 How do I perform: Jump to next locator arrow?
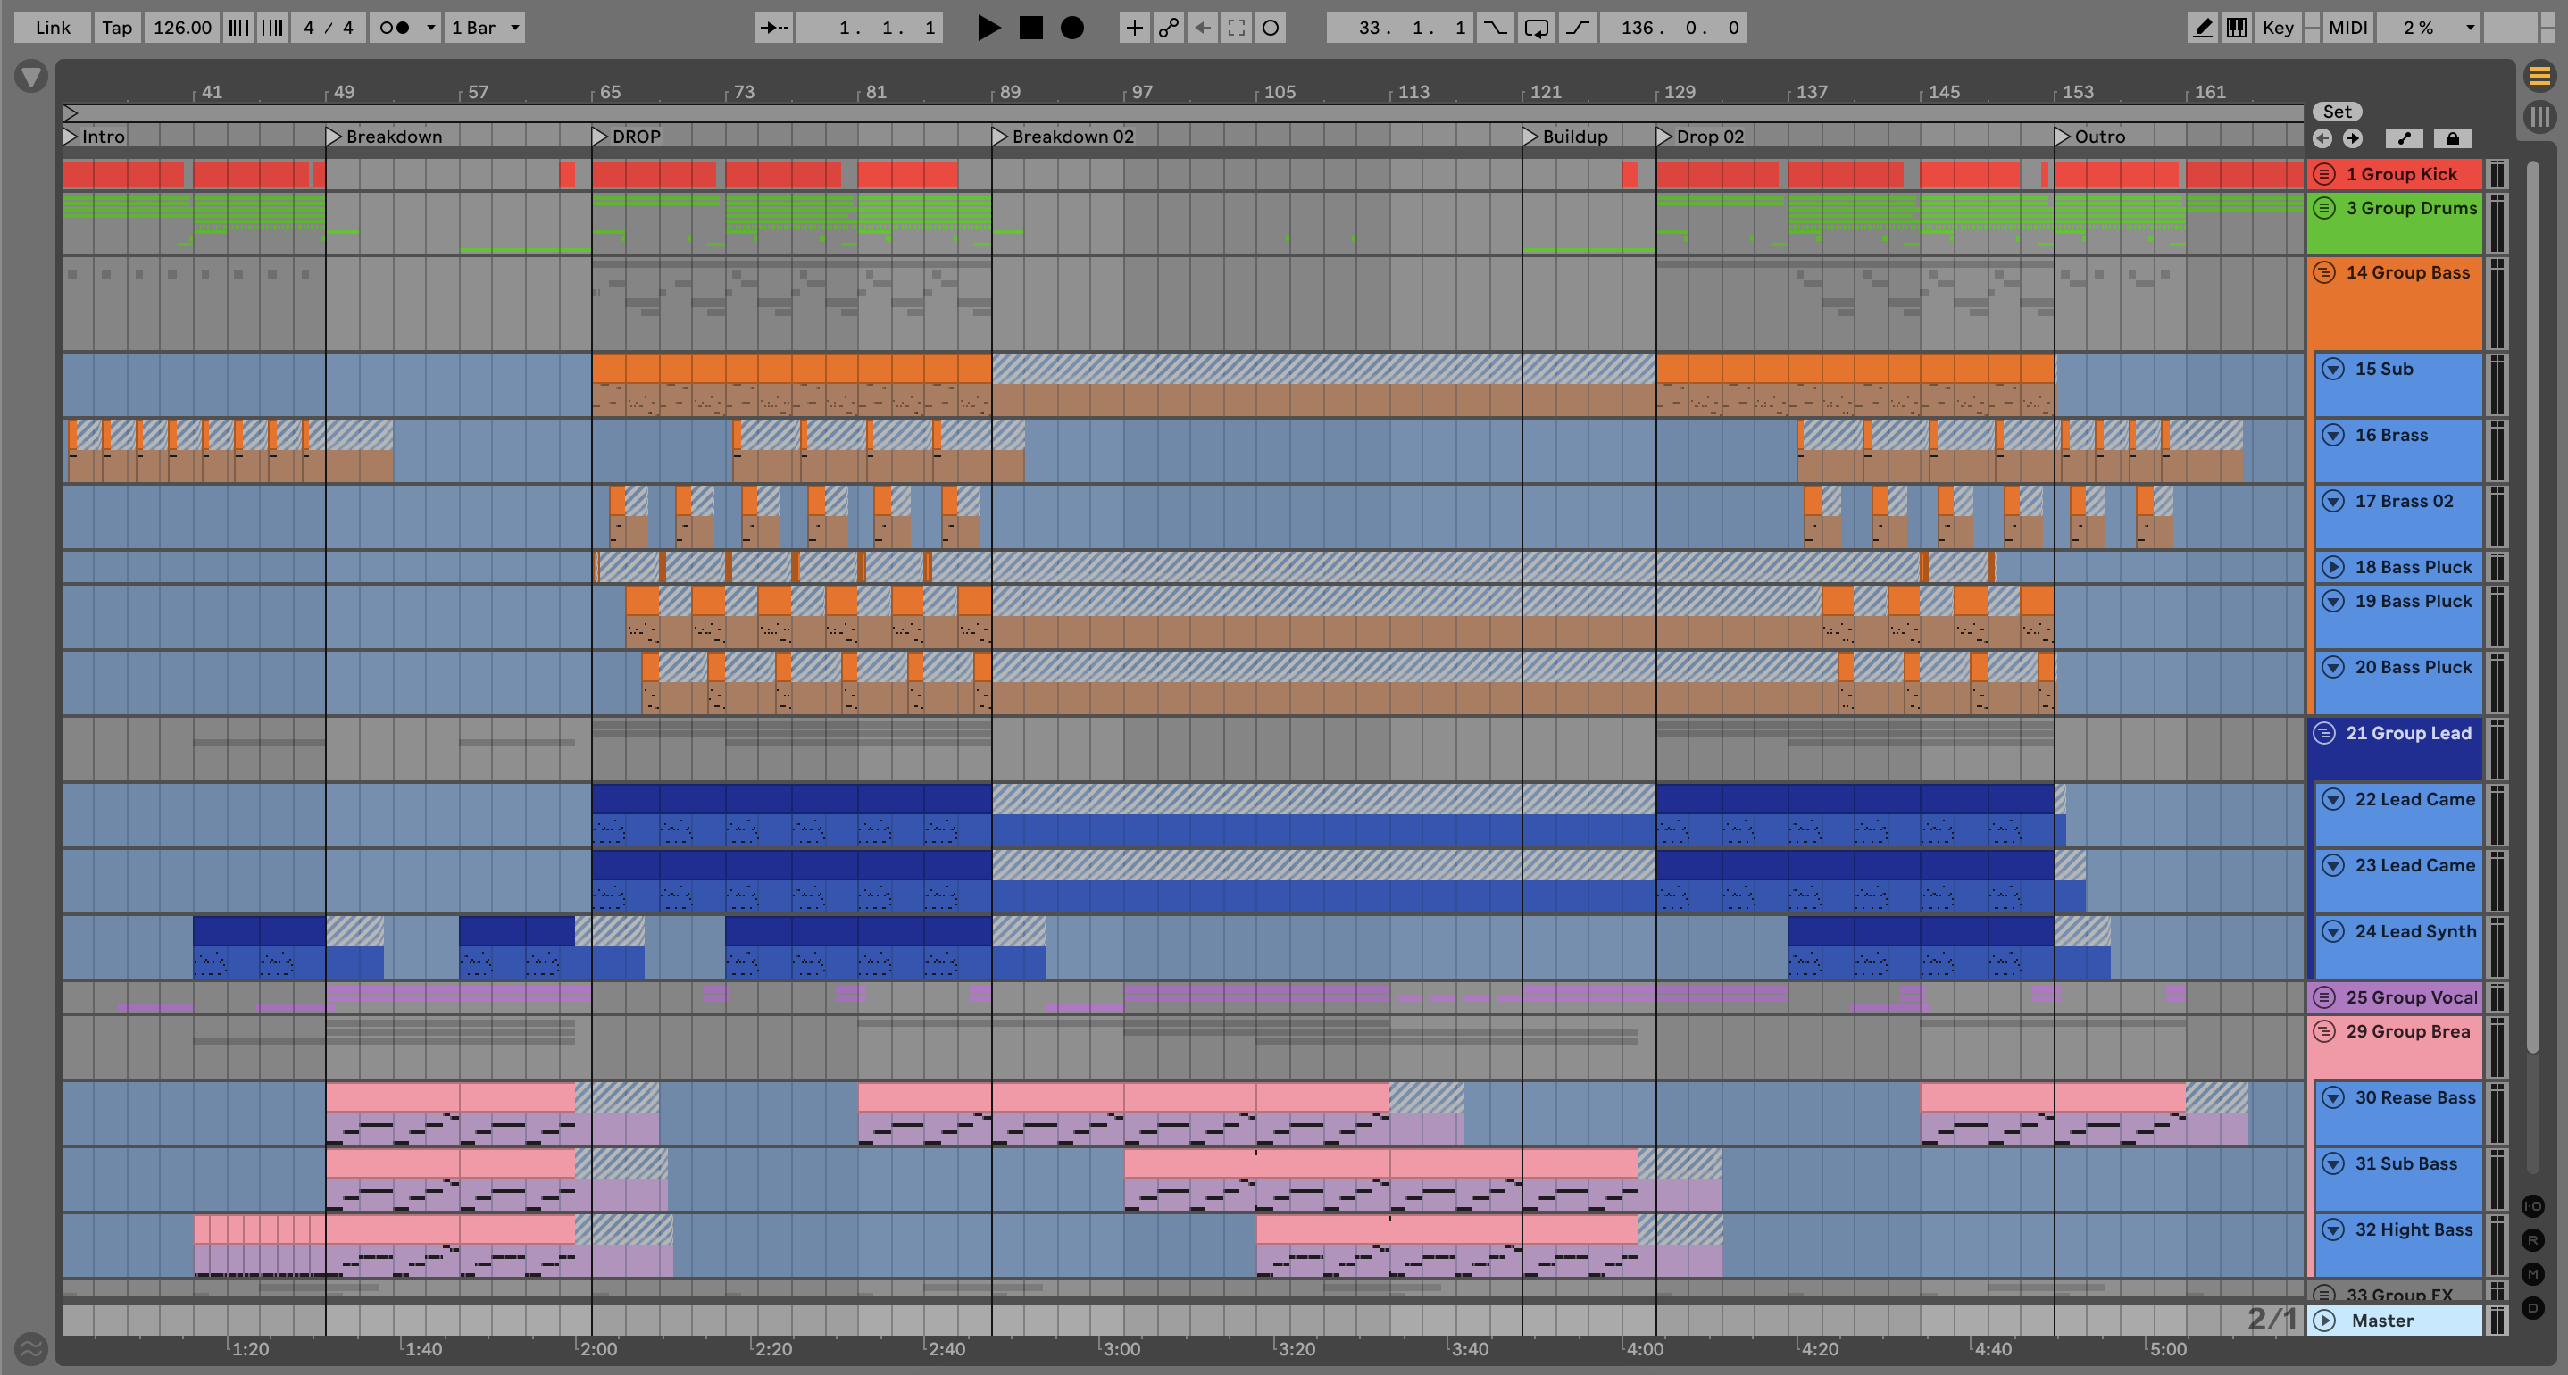(2353, 138)
